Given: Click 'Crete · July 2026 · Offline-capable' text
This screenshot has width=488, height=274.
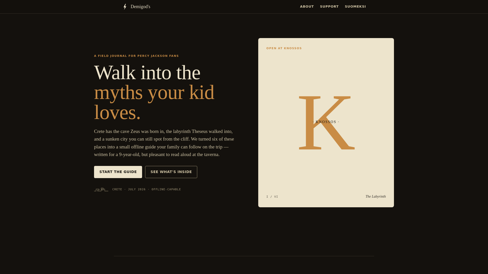Looking at the screenshot, I should [147, 190].
